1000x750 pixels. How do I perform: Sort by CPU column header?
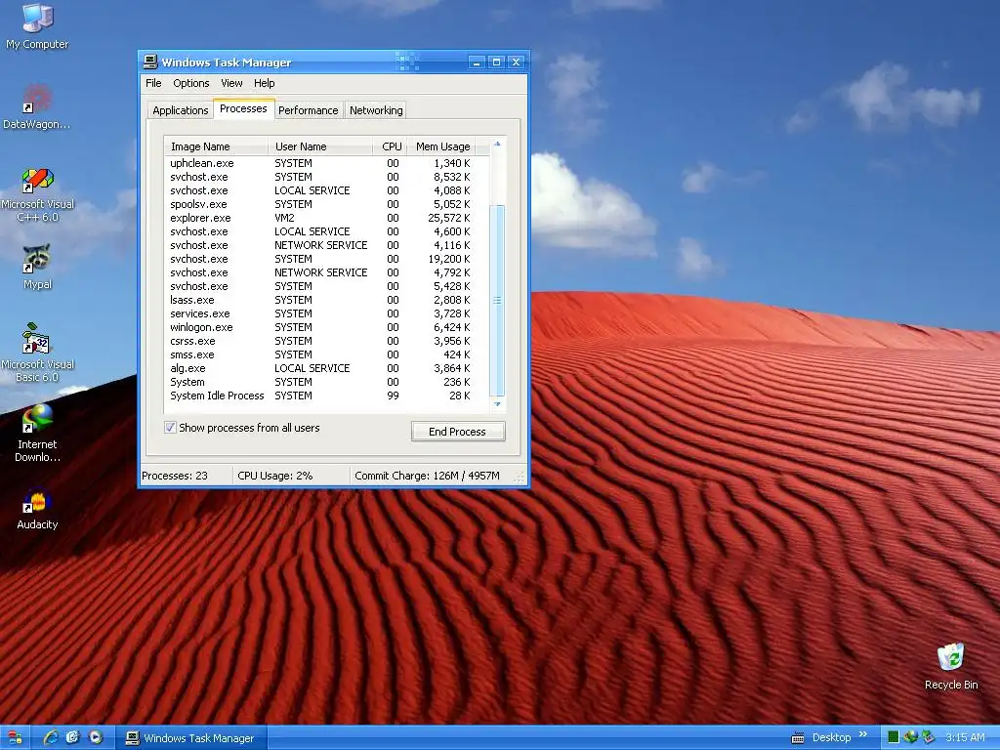click(x=391, y=146)
